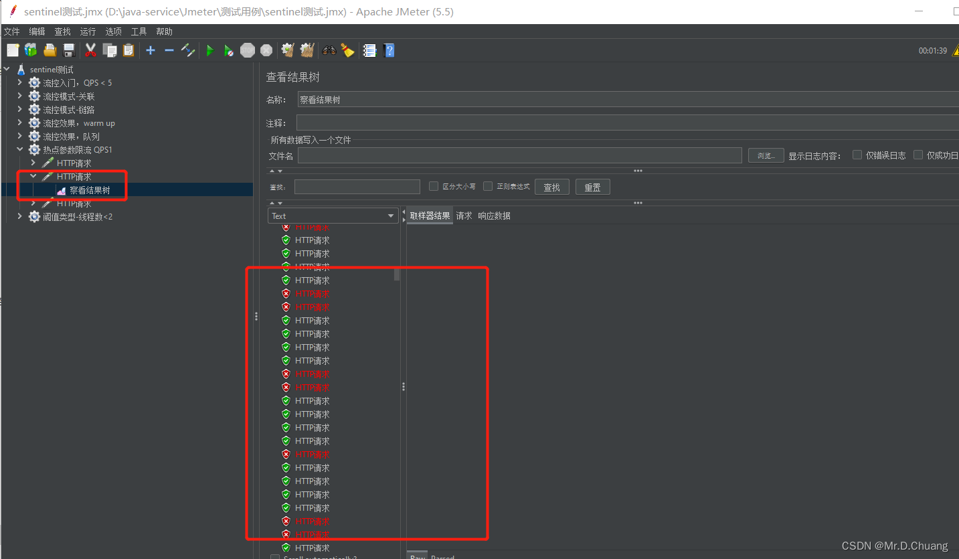Start the test with green play icon
This screenshot has height=559, width=959.
click(209, 50)
